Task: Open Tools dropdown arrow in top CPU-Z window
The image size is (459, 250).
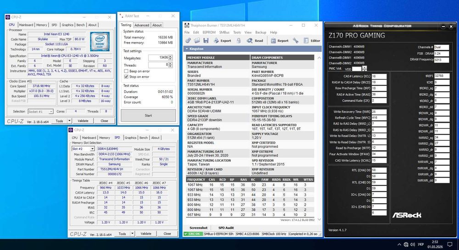Action: [69, 121]
